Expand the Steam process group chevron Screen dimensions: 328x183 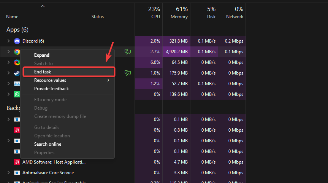8,73
